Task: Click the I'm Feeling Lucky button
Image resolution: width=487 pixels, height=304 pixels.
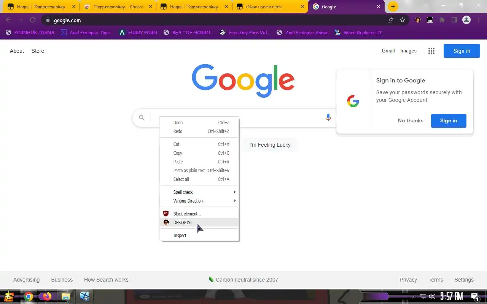Action: [x=270, y=145]
